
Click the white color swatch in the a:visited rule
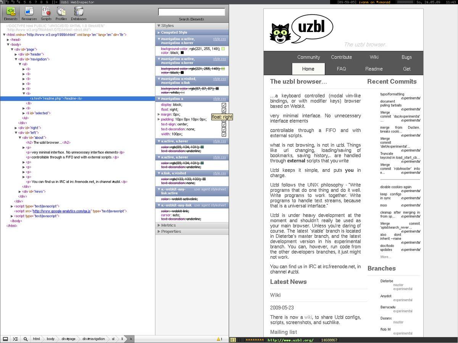point(182,93)
